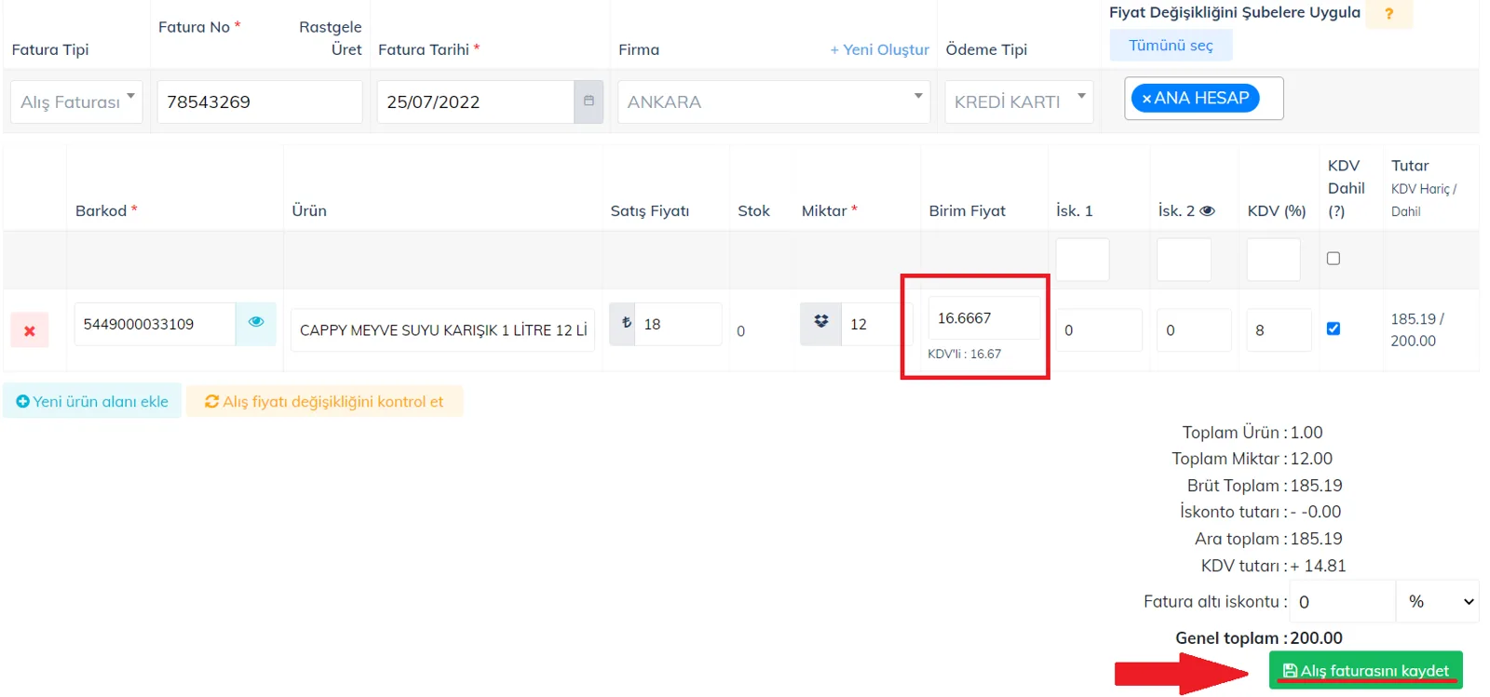
Task: Click the product name field CAPPY MEYVE SUYU
Action: (x=443, y=330)
